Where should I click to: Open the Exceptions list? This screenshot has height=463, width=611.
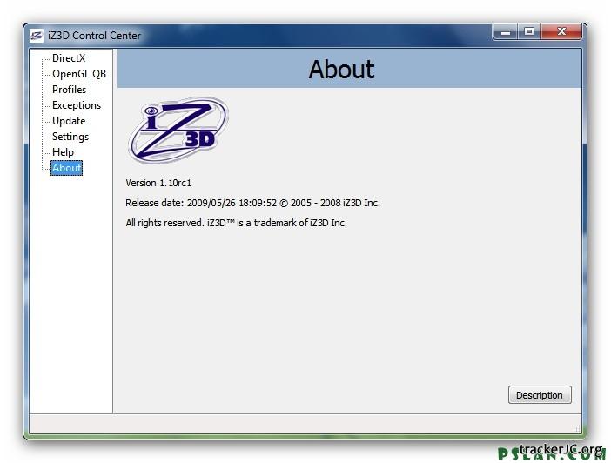click(77, 105)
